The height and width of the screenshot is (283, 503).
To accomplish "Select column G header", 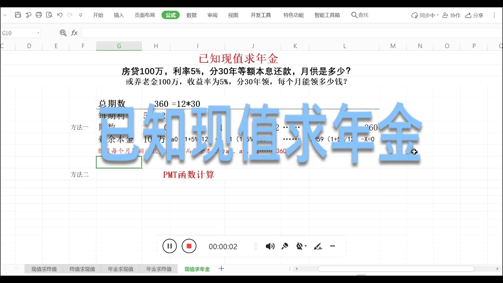I will point(119,46).
